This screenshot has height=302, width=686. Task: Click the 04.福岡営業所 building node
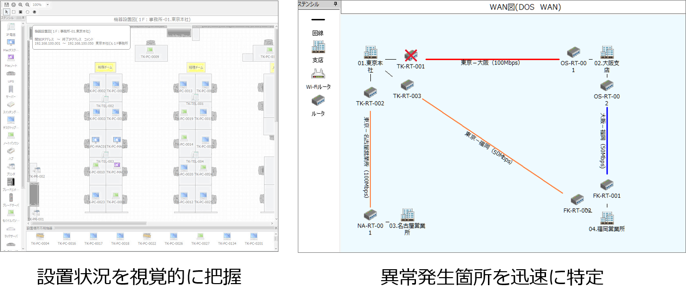point(607,218)
